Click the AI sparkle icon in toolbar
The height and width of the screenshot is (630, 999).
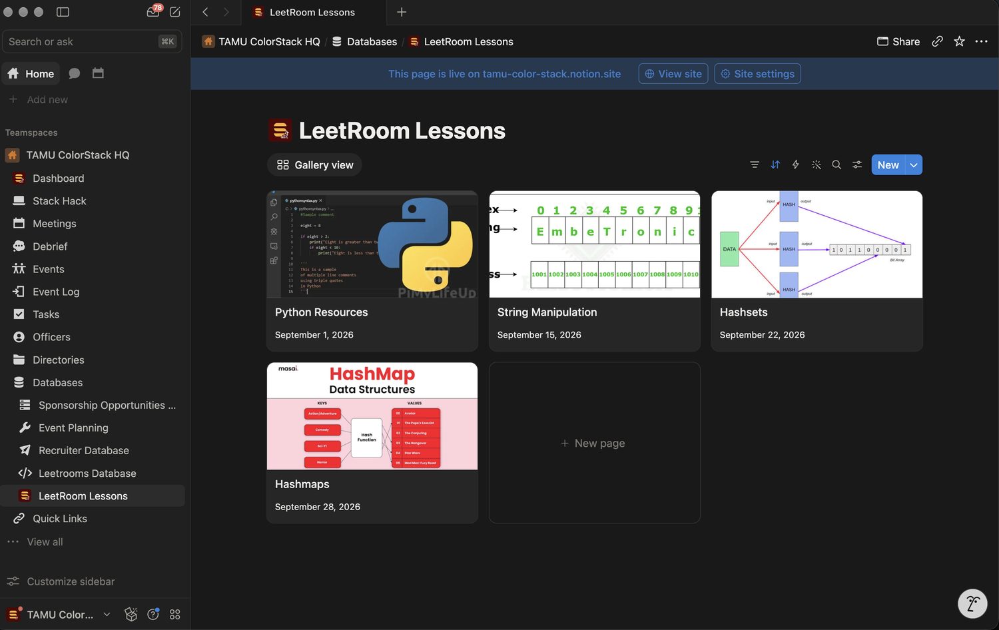coord(816,164)
